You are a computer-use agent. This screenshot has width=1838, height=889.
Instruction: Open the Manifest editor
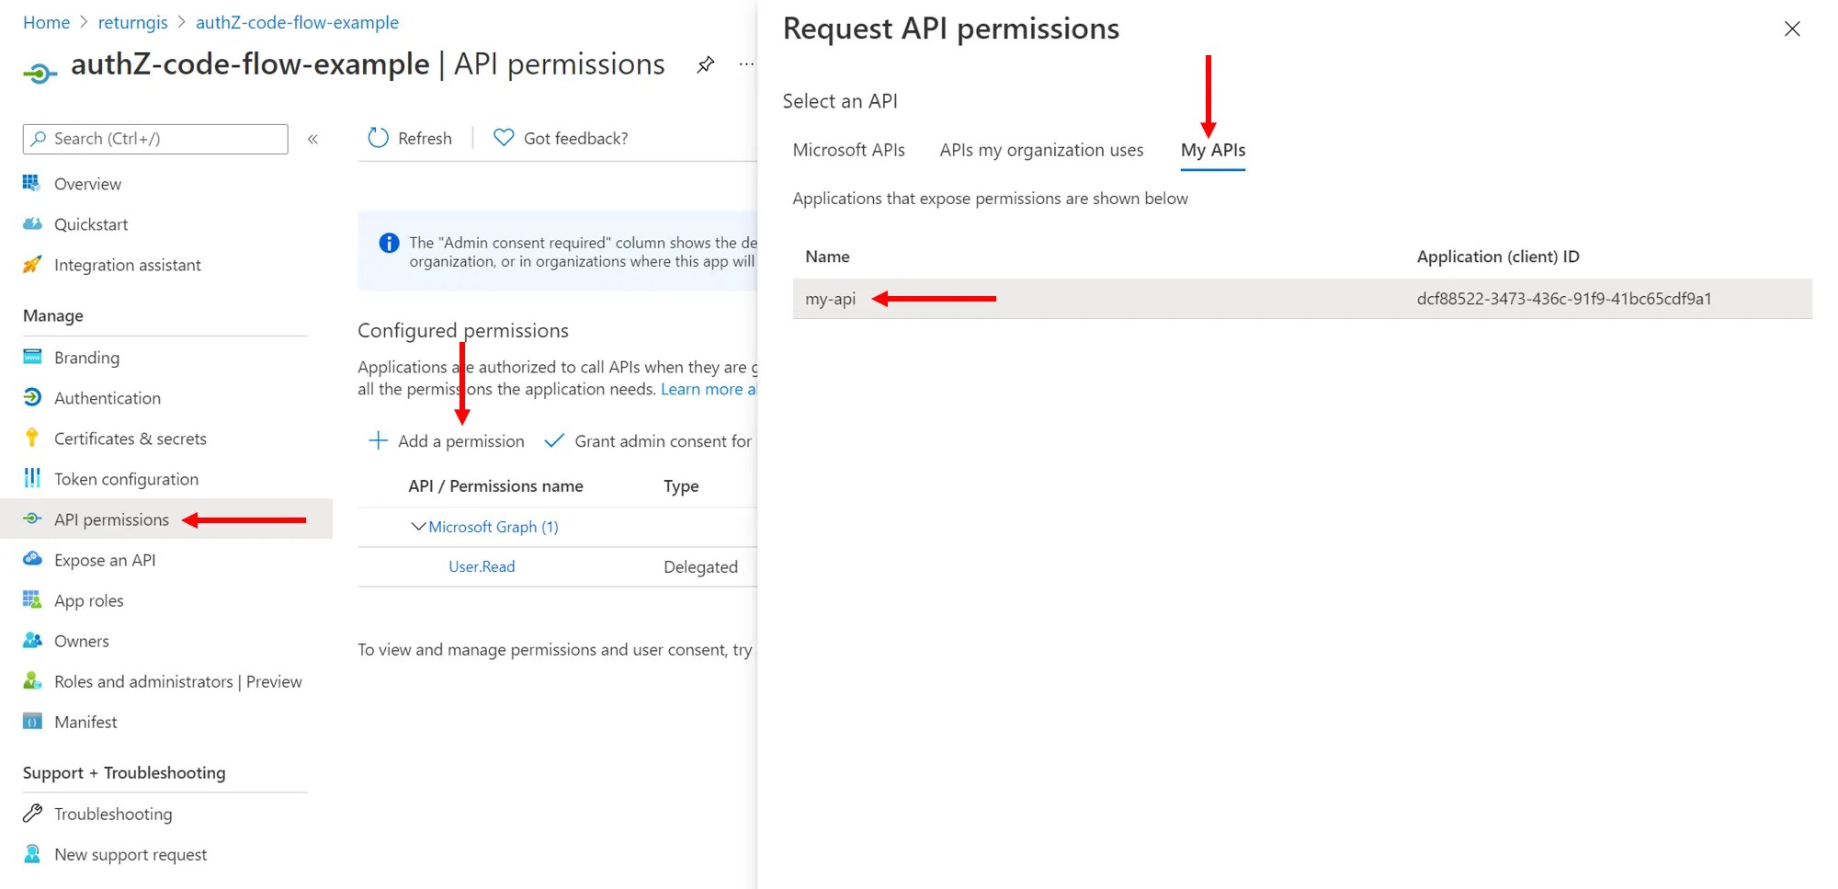coord(85,722)
